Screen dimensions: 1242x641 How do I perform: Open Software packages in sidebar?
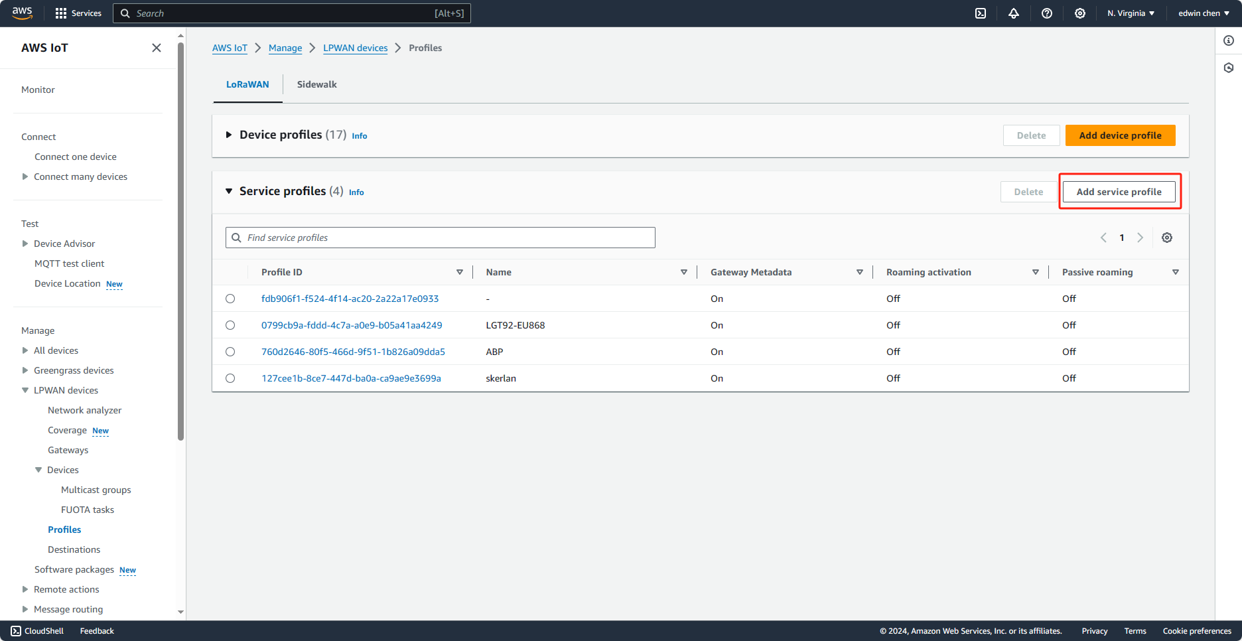coord(74,569)
